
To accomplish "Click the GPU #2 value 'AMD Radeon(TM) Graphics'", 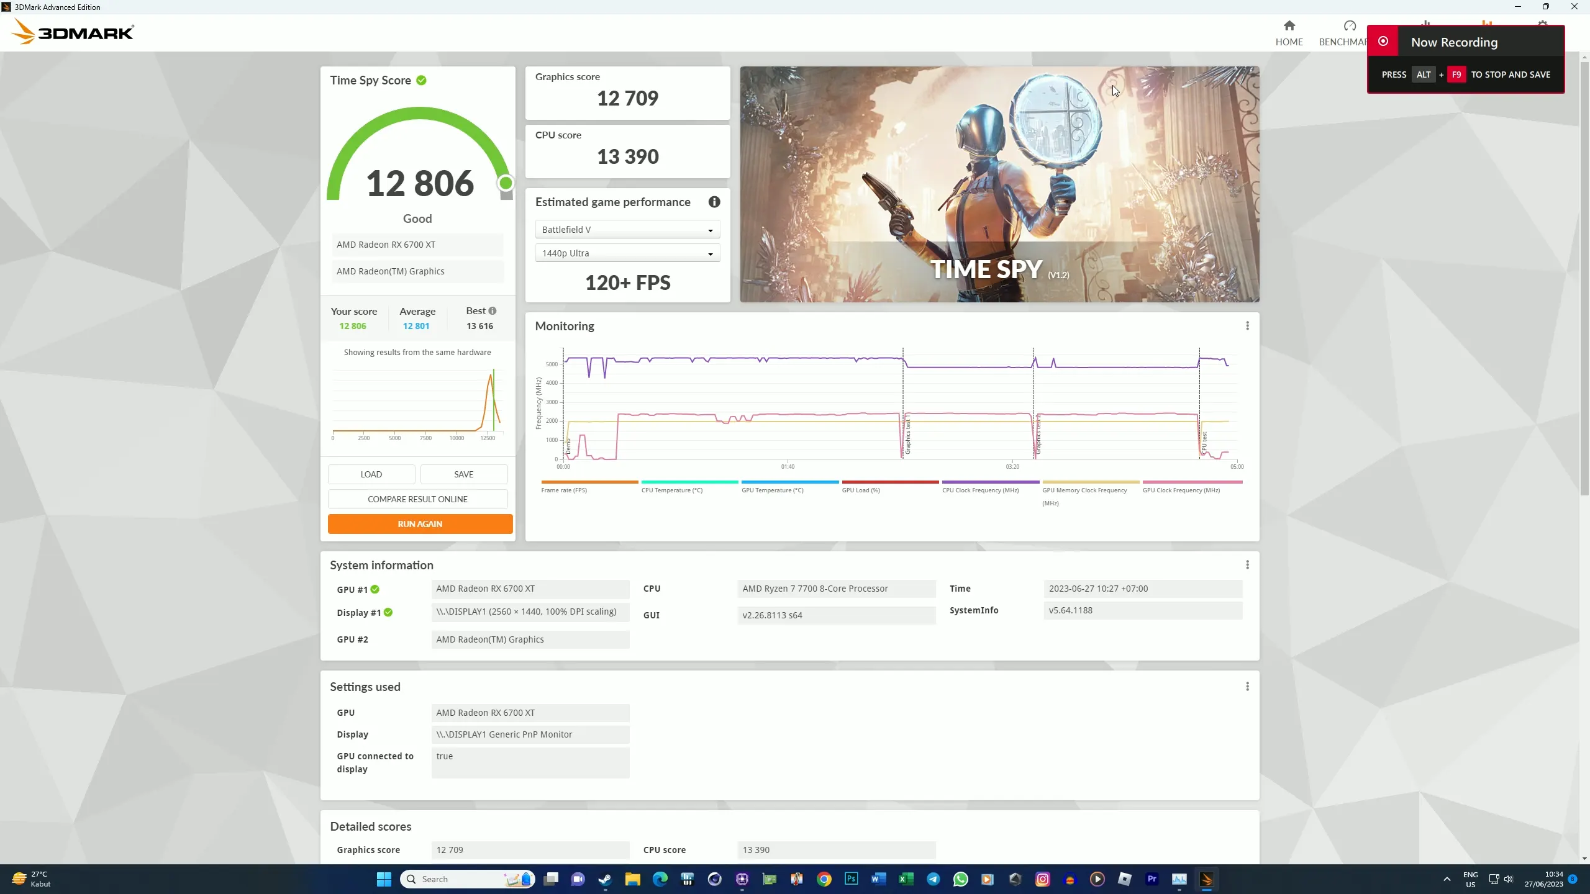I will pyautogui.click(x=530, y=639).
